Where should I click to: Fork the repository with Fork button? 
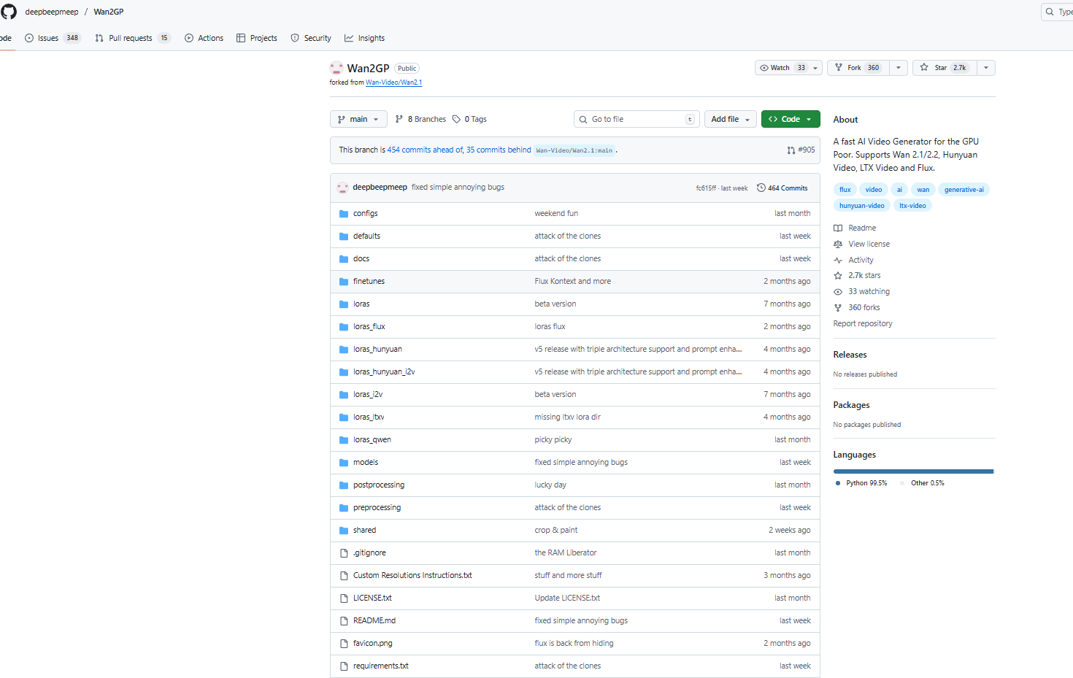(858, 68)
